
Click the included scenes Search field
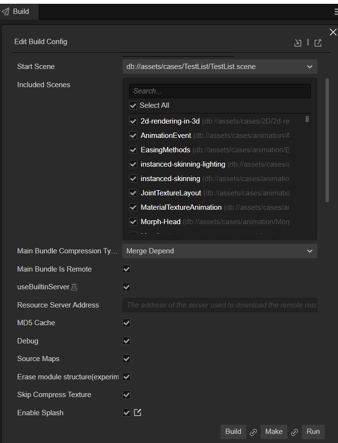pos(219,91)
